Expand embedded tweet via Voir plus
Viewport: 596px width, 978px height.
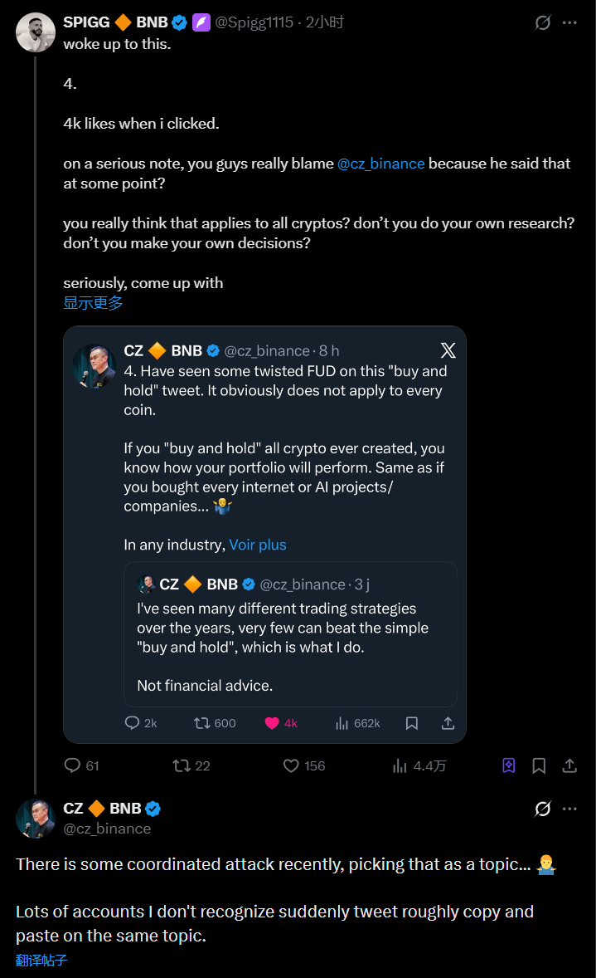257,545
